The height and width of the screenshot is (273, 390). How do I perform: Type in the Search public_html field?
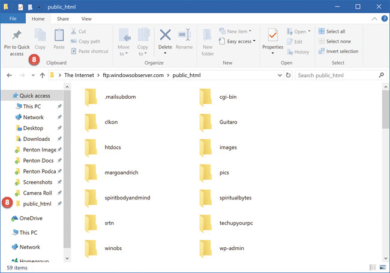[336, 75]
